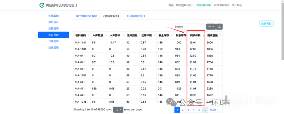Open 生成数据 in the sidebar
This screenshot has width=284, height=114.
coord(53,16)
